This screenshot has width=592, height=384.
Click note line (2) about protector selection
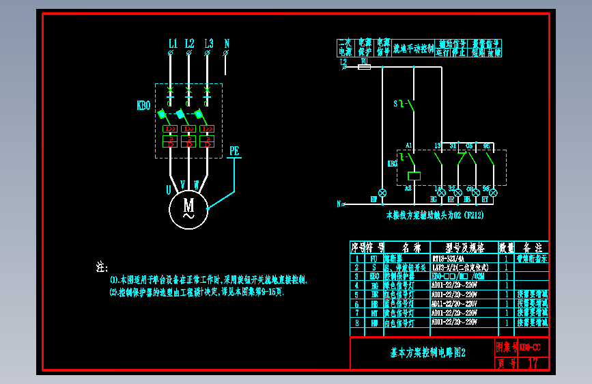tap(197, 292)
